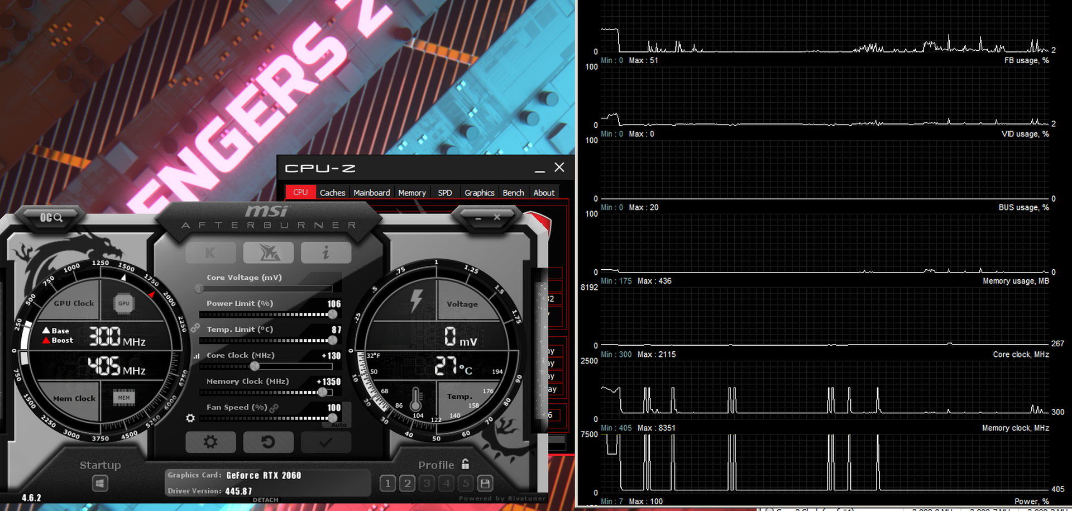Open Graphics tab in CPU-Z

pos(480,193)
